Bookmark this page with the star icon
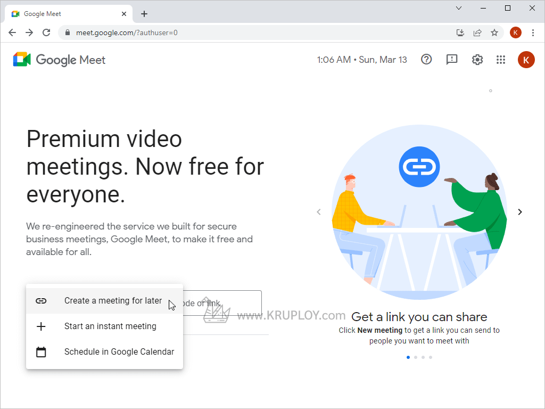This screenshot has width=545, height=409. (494, 32)
